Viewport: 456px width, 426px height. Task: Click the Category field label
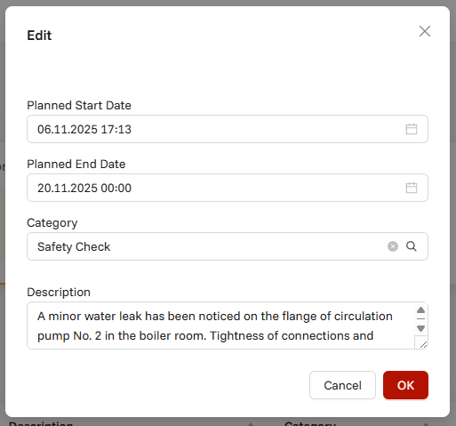pos(52,223)
